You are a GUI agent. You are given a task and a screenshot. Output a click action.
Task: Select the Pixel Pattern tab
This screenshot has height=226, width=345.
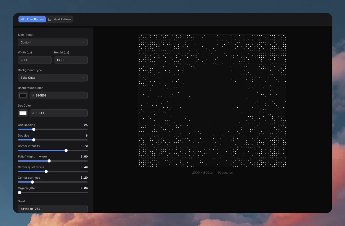32,19
